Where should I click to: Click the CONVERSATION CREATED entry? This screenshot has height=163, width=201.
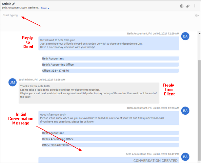pos(109,160)
